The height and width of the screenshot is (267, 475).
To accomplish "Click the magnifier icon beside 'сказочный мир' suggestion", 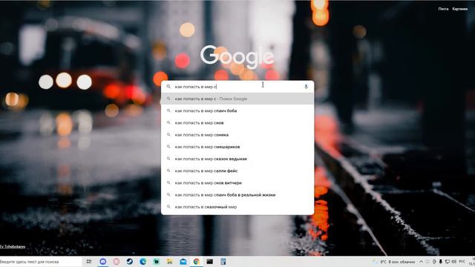I will pos(168,207).
